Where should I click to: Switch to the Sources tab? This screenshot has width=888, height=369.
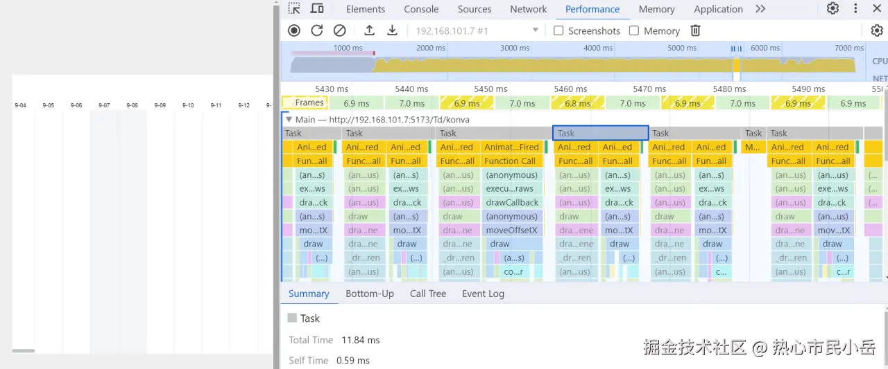click(475, 9)
